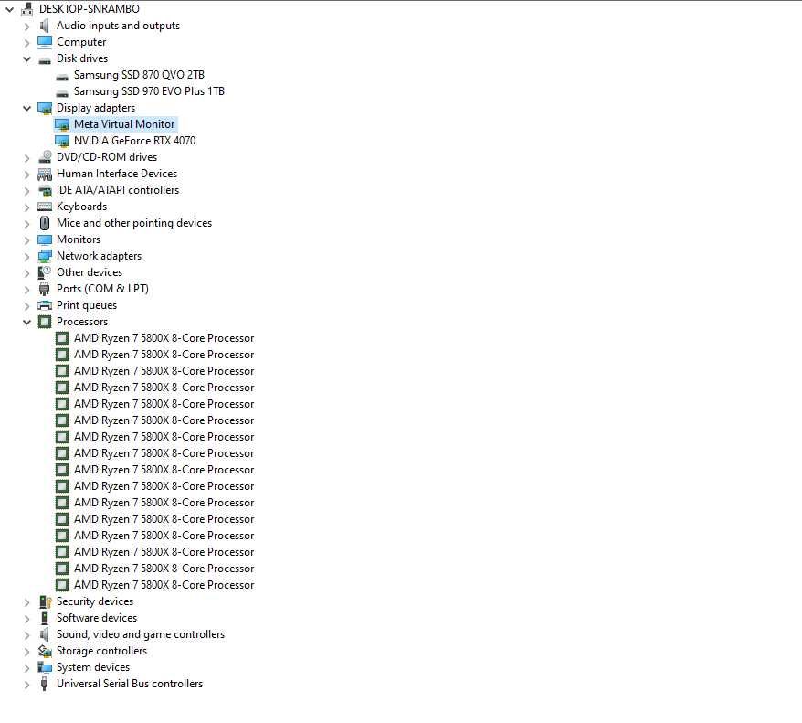Click the IDE ATA/ATAPI controllers icon

click(45, 191)
